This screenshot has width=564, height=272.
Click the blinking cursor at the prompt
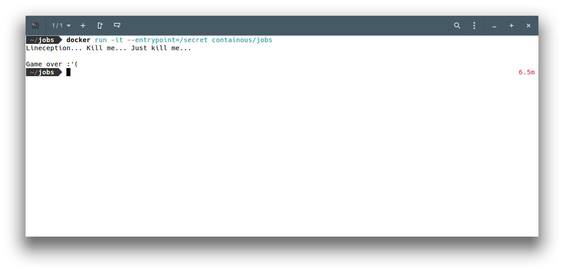point(68,72)
